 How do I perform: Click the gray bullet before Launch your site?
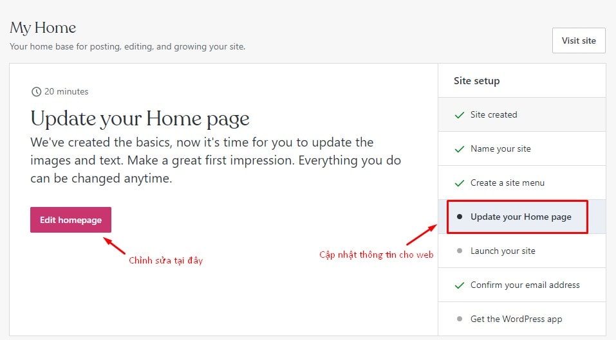[459, 251]
